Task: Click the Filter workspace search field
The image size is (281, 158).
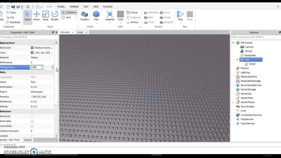Action: [x=256, y=37]
